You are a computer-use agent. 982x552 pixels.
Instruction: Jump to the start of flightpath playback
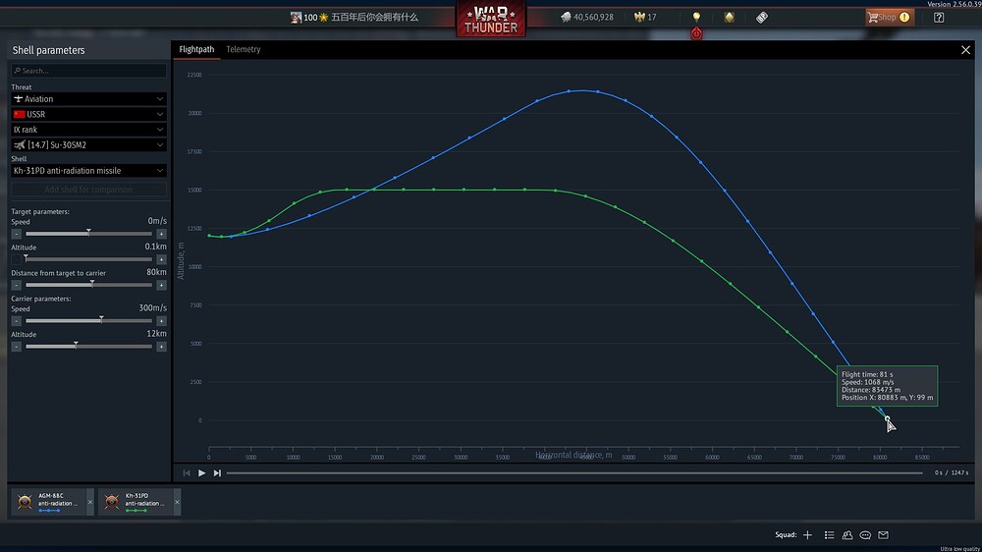186,473
